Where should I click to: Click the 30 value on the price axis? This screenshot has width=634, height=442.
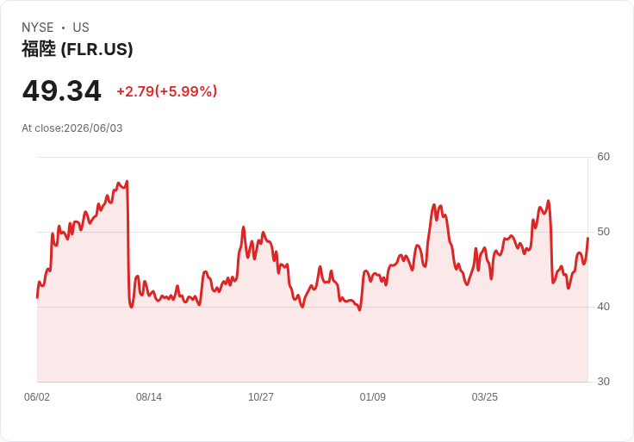pyautogui.click(x=603, y=382)
